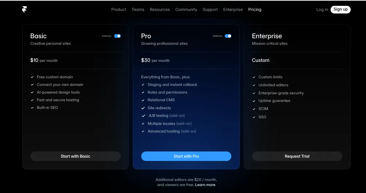Viewport: 366px width, 193px height.
Task: Click checkmark beside Custom limits
Action: pyautogui.click(x=254, y=77)
